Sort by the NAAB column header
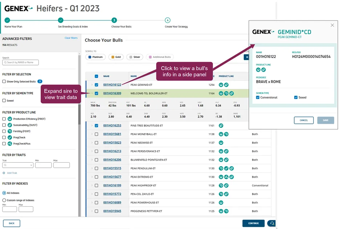Image resolution: width=340 pixels, height=229 pixels. (106, 76)
